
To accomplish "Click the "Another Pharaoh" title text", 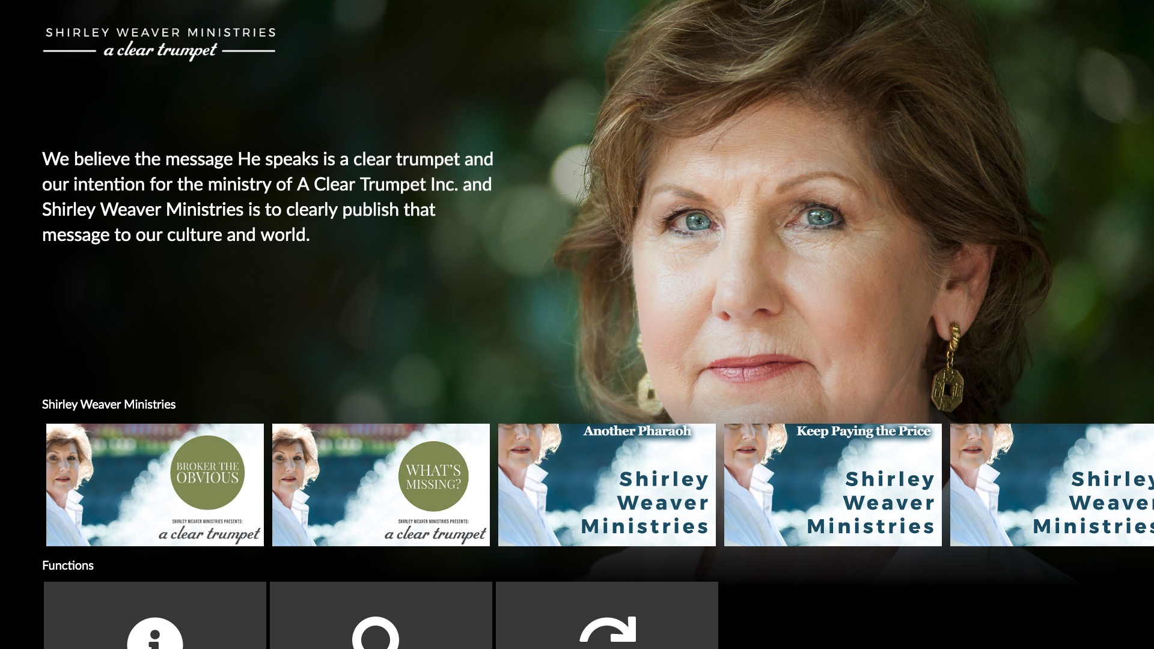I will (637, 431).
